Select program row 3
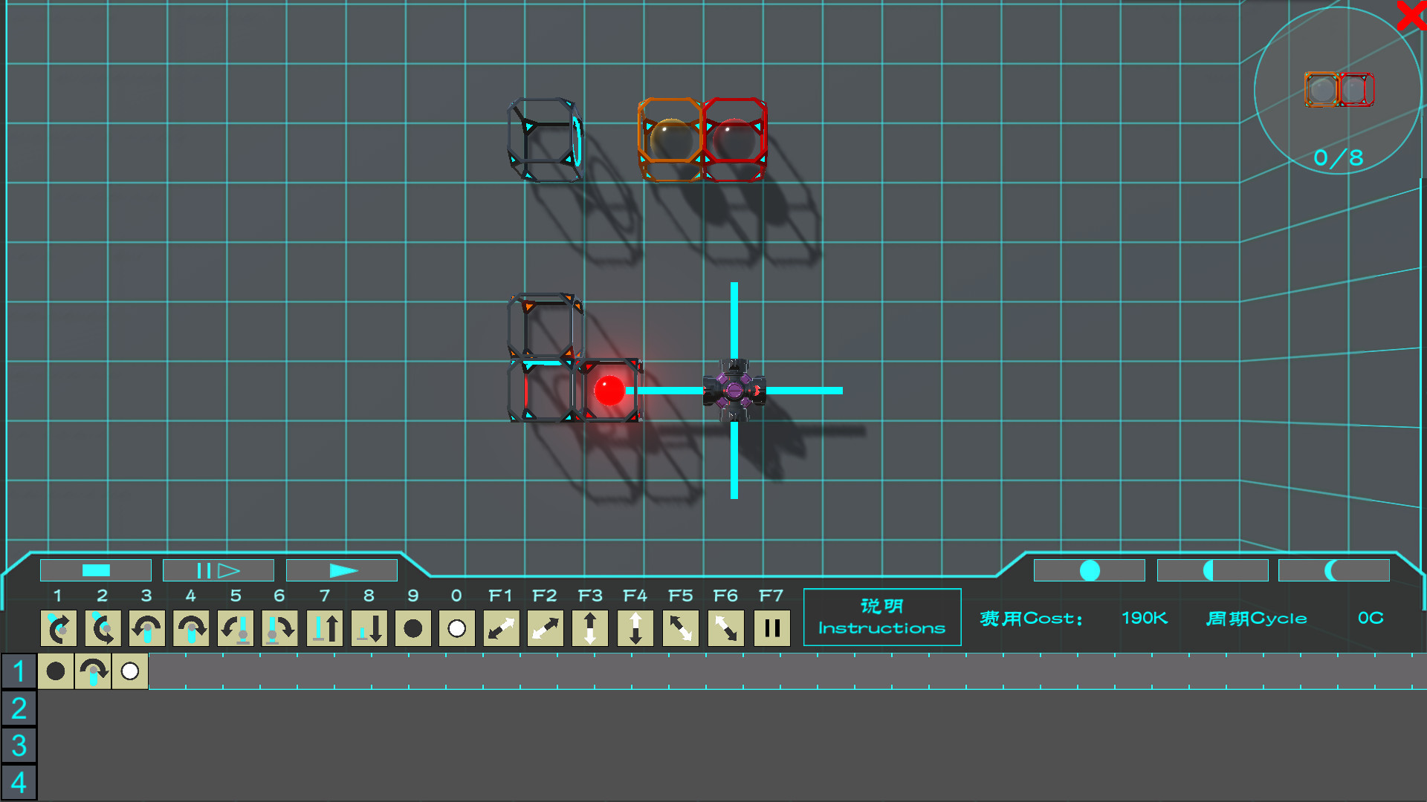1427x802 pixels. pyautogui.click(x=19, y=746)
